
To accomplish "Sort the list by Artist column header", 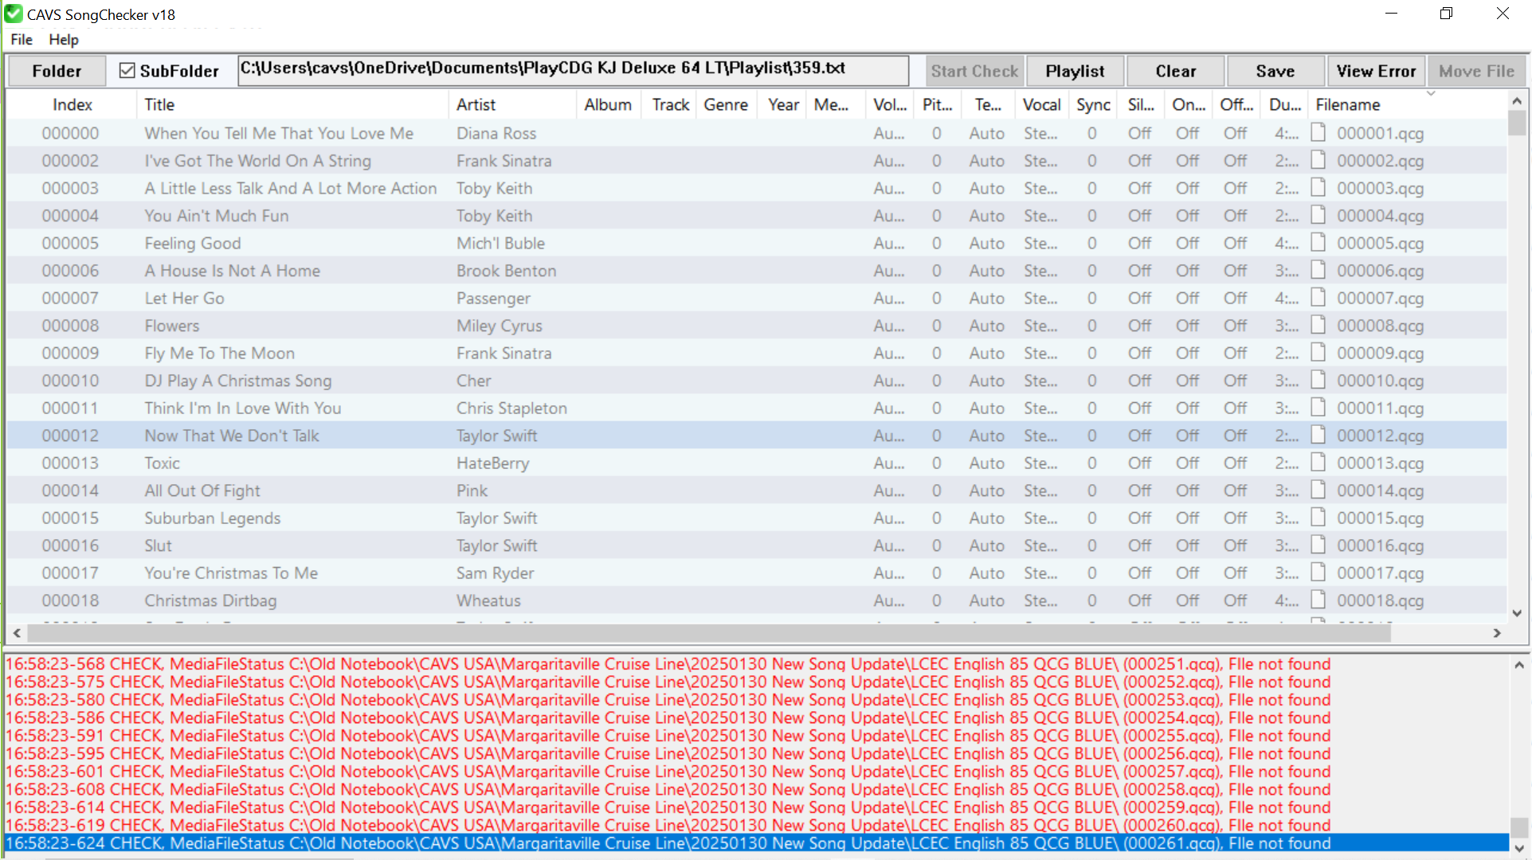I will tap(476, 104).
